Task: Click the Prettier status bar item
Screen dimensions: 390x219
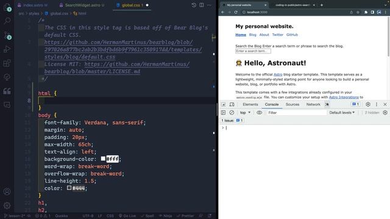Action: pos(185,216)
